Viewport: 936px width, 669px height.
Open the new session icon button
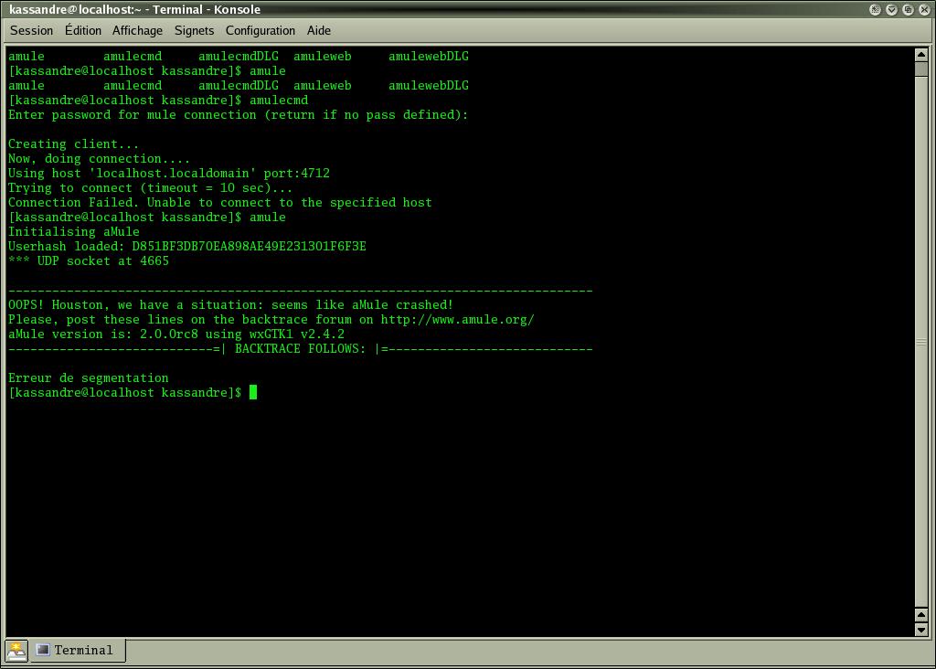click(x=16, y=651)
